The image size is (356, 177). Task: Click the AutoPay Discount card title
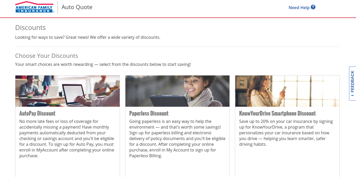point(37,113)
